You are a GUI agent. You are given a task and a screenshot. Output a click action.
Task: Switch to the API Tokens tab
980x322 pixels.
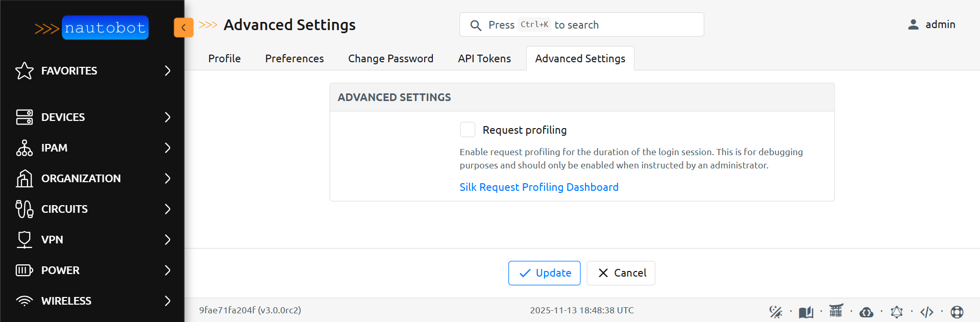[x=484, y=59]
